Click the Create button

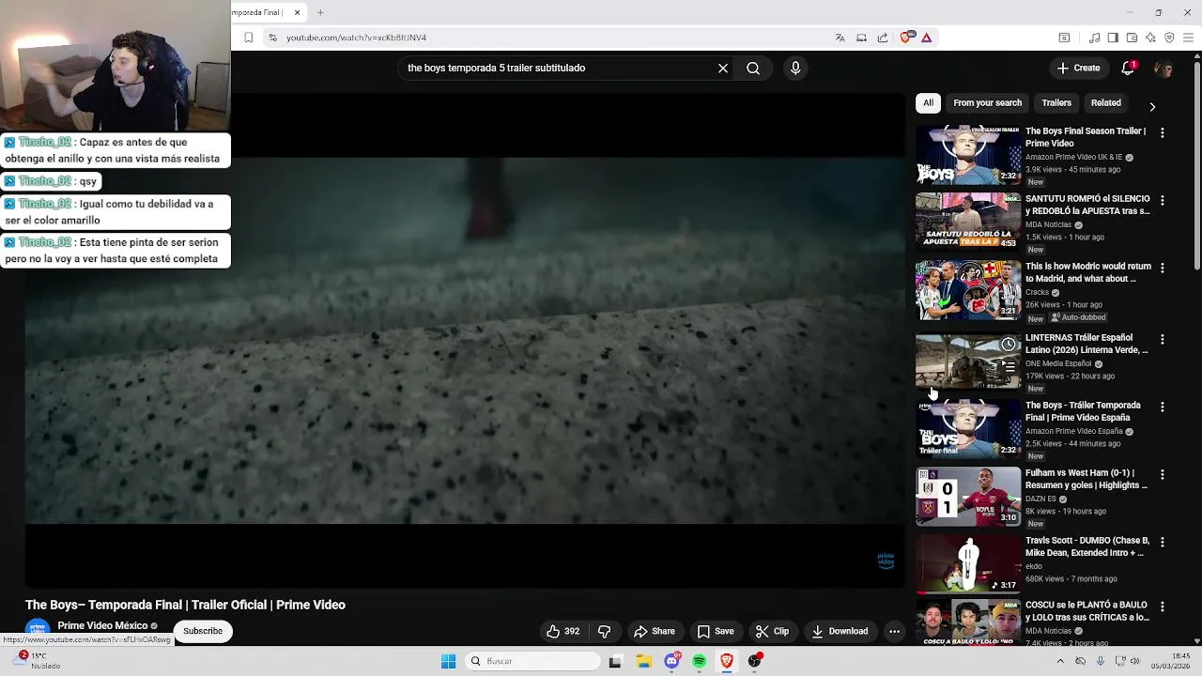(x=1078, y=68)
